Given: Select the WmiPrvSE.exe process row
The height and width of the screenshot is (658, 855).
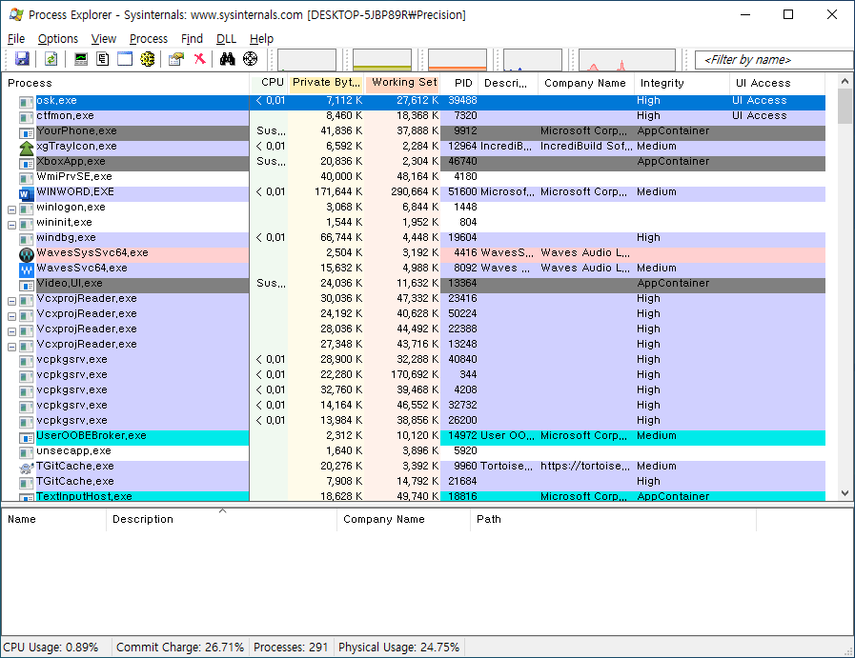Looking at the screenshot, I should point(414,177).
